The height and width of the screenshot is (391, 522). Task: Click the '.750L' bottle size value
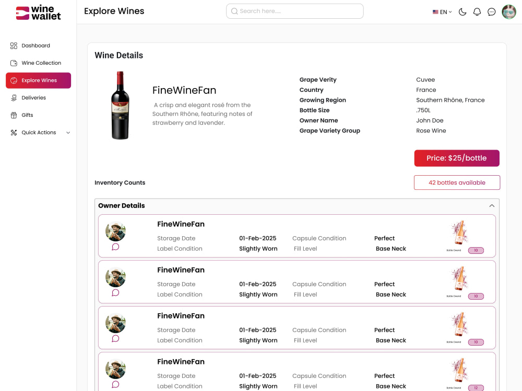point(423,111)
